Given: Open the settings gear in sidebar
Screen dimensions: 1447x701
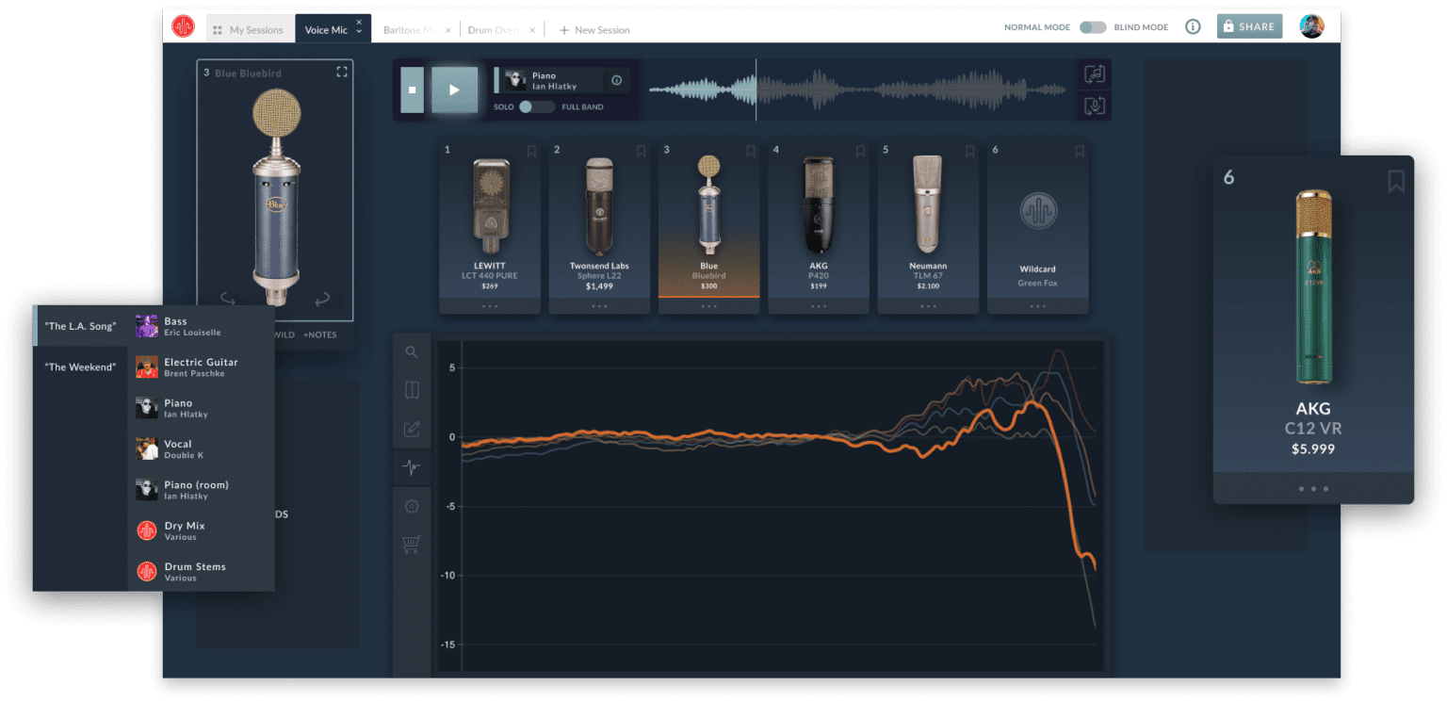Looking at the screenshot, I should point(412,506).
